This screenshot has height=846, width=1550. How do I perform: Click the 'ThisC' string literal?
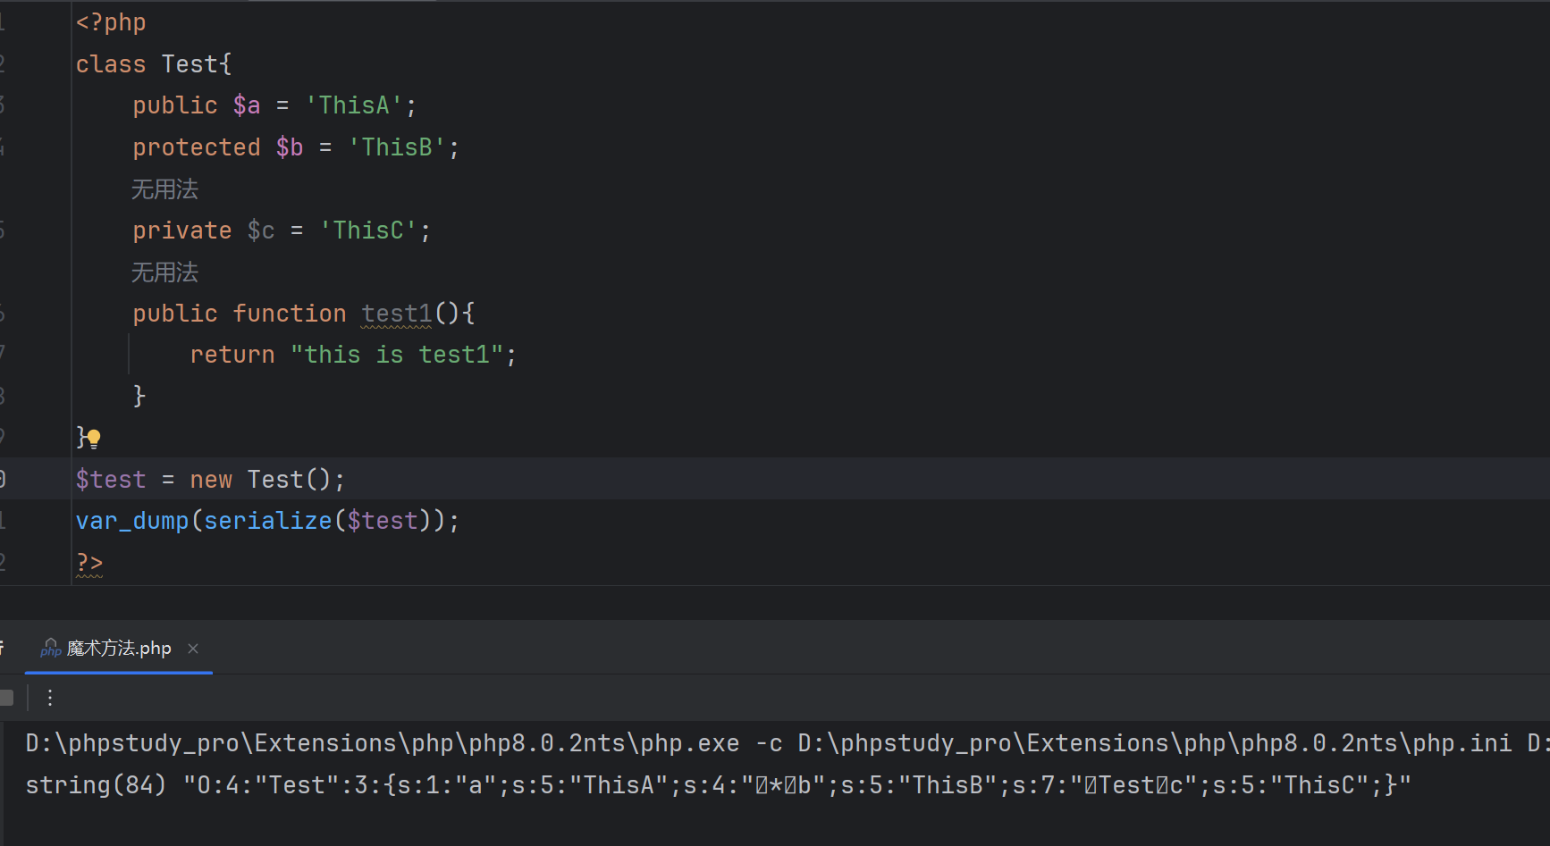368,230
